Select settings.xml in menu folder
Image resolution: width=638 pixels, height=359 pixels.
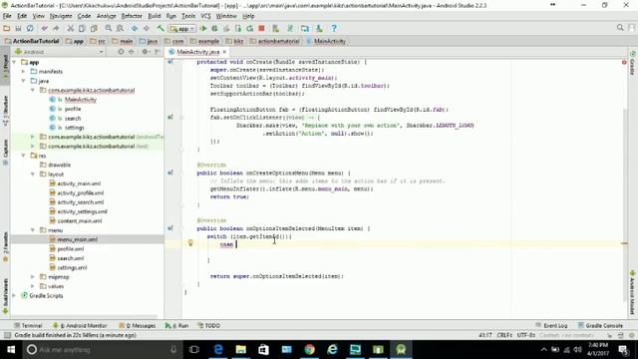click(72, 268)
